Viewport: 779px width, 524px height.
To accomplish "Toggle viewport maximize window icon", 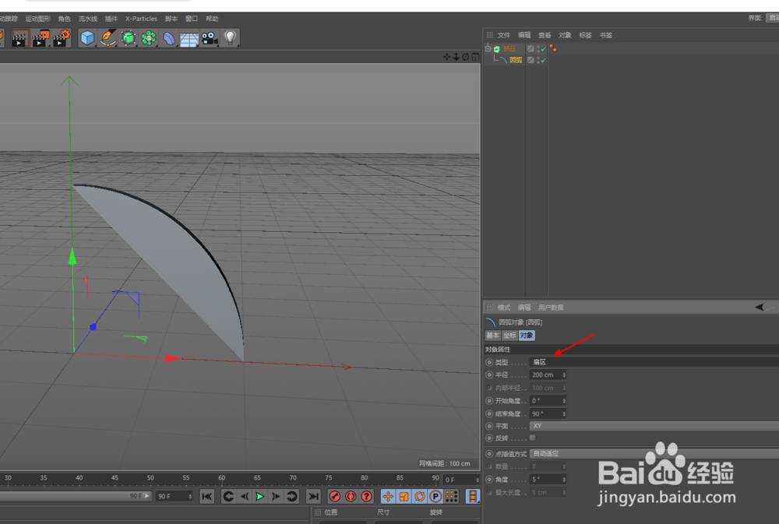I will pyautogui.click(x=475, y=57).
